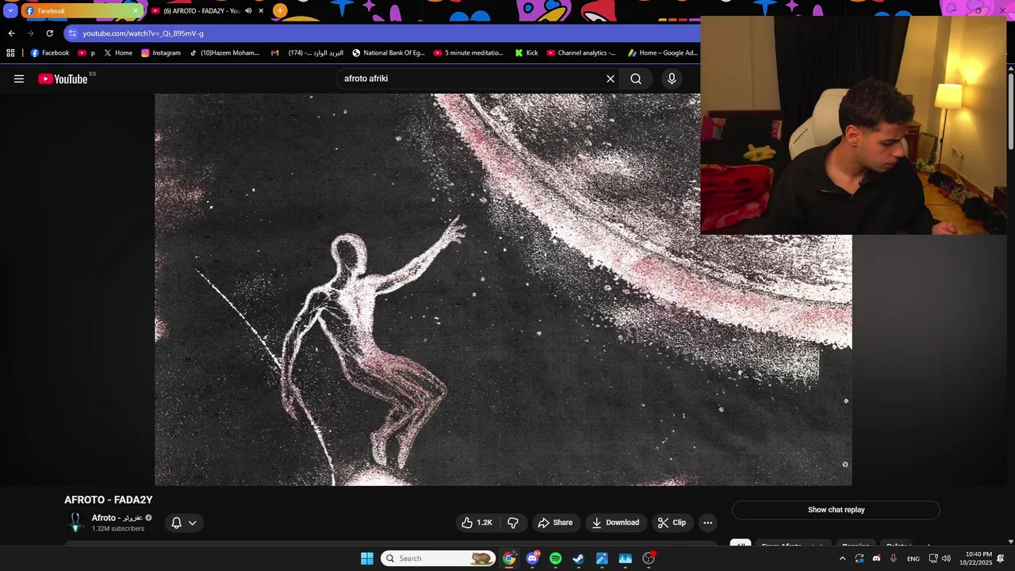The width and height of the screenshot is (1015, 571).
Task: Click the page vertical scrollbar
Action: click(x=1010, y=111)
